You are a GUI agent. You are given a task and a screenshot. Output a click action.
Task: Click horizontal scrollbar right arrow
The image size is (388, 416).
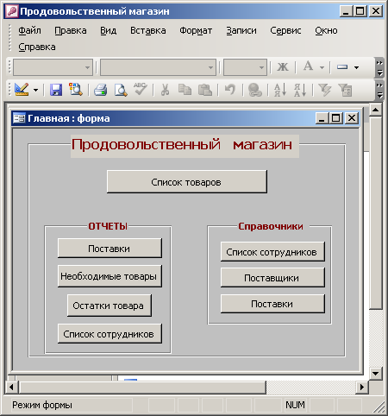[x=362, y=387]
